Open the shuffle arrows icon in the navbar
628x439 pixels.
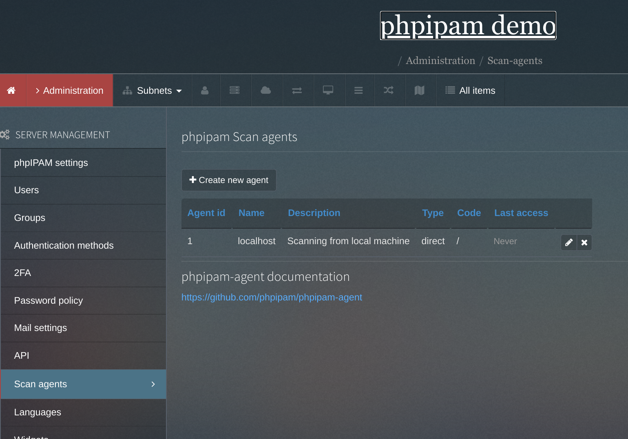[x=389, y=90]
